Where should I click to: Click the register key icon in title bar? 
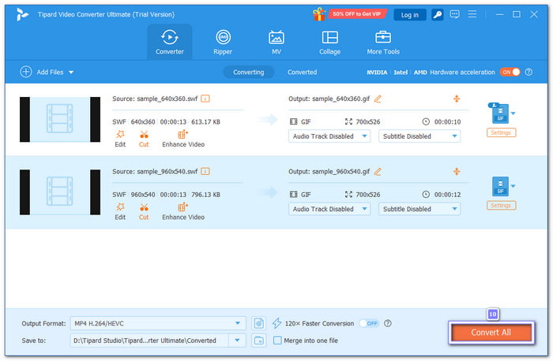437,14
